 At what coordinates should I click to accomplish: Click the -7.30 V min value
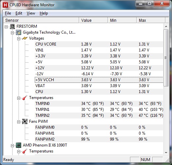(116, 74)
